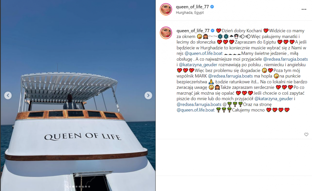The width and height of the screenshot is (312, 191).
Task: Go back with the left carousel arrow
Action: click(x=8, y=95)
